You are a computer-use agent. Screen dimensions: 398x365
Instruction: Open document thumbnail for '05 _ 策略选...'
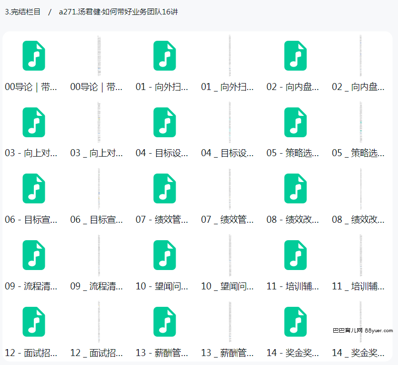(361, 122)
